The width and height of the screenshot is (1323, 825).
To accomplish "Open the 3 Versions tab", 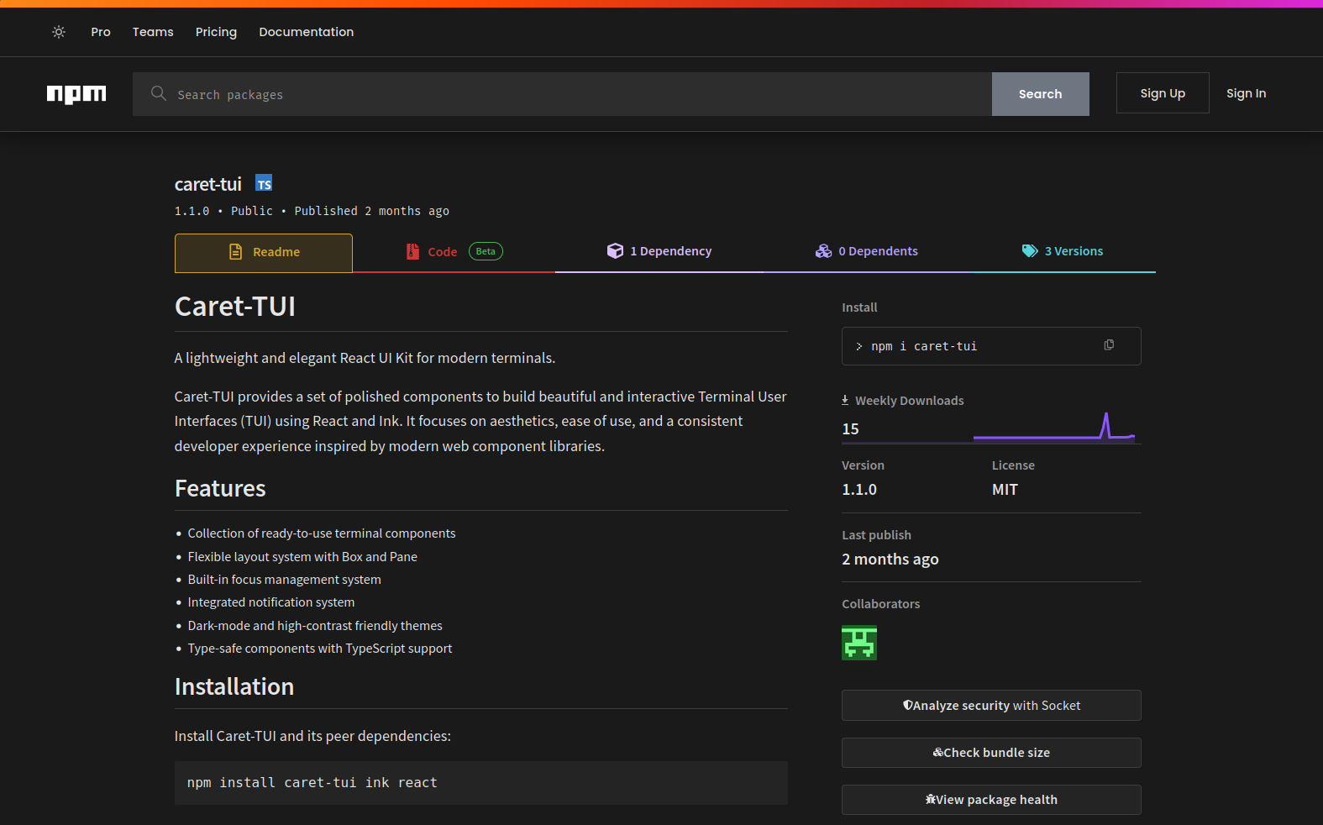I will point(1063,252).
